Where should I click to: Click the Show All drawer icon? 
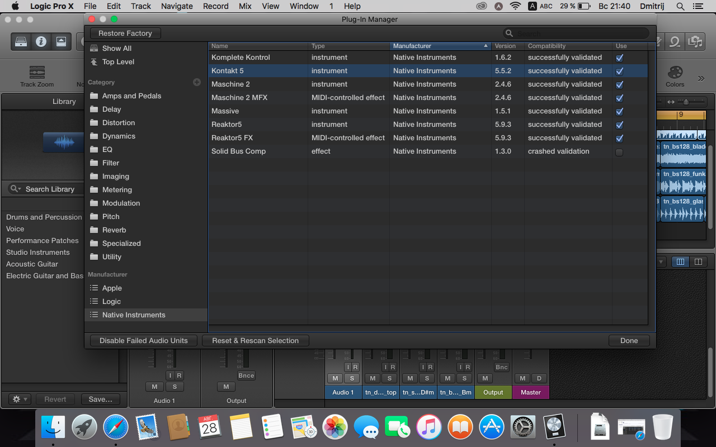click(94, 48)
